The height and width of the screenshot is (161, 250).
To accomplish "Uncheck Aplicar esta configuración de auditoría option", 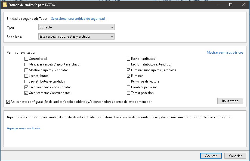I will click(8, 102).
